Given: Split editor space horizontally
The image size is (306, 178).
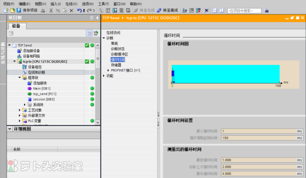Looking at the screenshot, I should coord(215,10).
